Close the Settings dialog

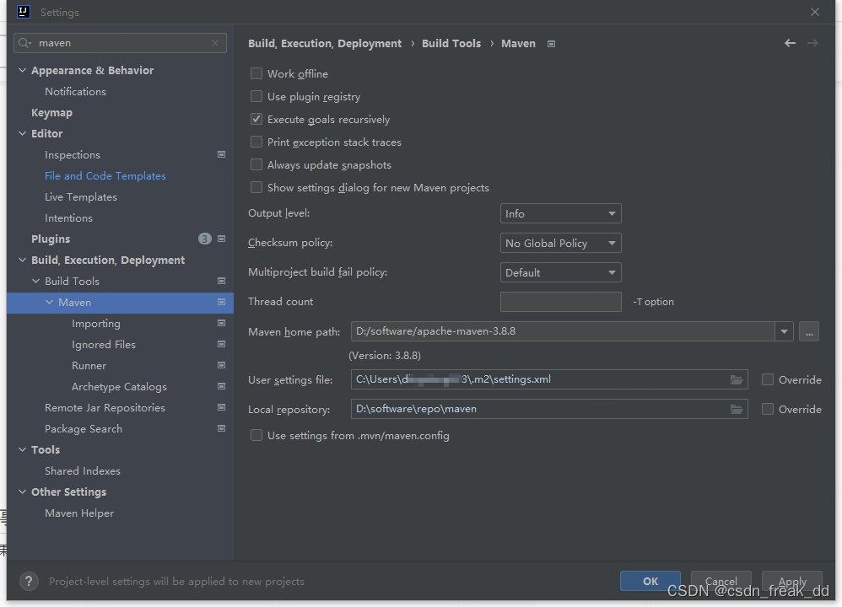815,12
